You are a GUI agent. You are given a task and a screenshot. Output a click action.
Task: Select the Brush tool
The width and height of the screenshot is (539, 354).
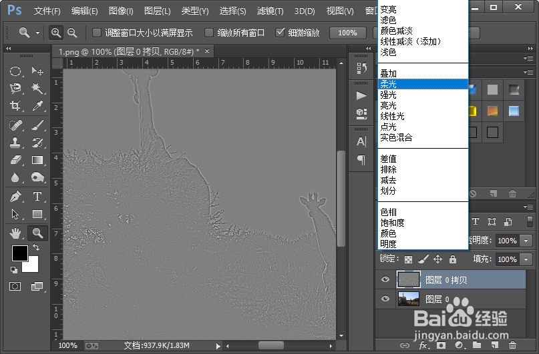click(37, 125)
